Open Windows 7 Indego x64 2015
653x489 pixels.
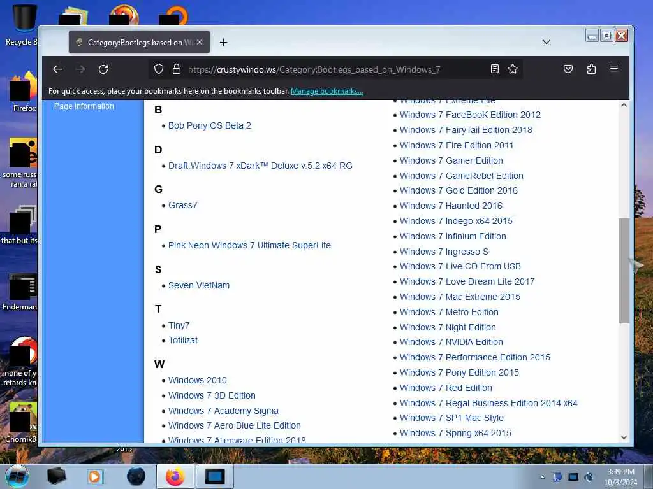(456, 221)
